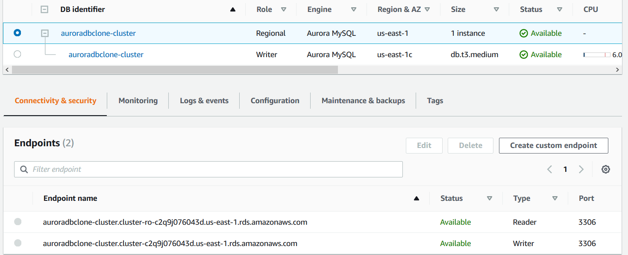Sort by DB identifier ascending arrow

pos(233,9)
